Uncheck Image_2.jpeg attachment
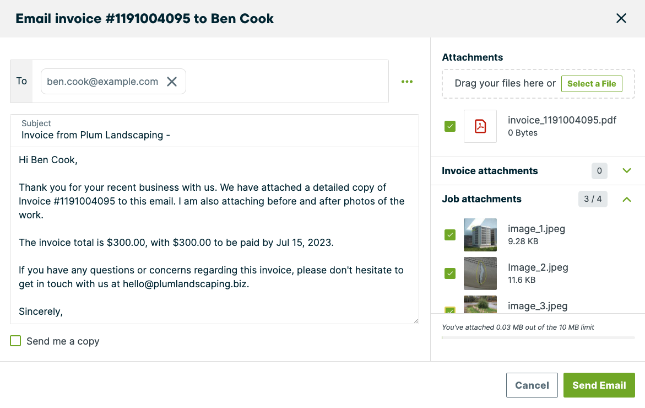This screenshot has height=408, width=645. pos(450,273)
